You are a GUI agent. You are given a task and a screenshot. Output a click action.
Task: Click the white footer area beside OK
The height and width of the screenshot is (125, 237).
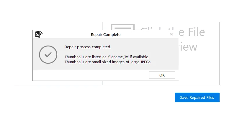[91, 75]
